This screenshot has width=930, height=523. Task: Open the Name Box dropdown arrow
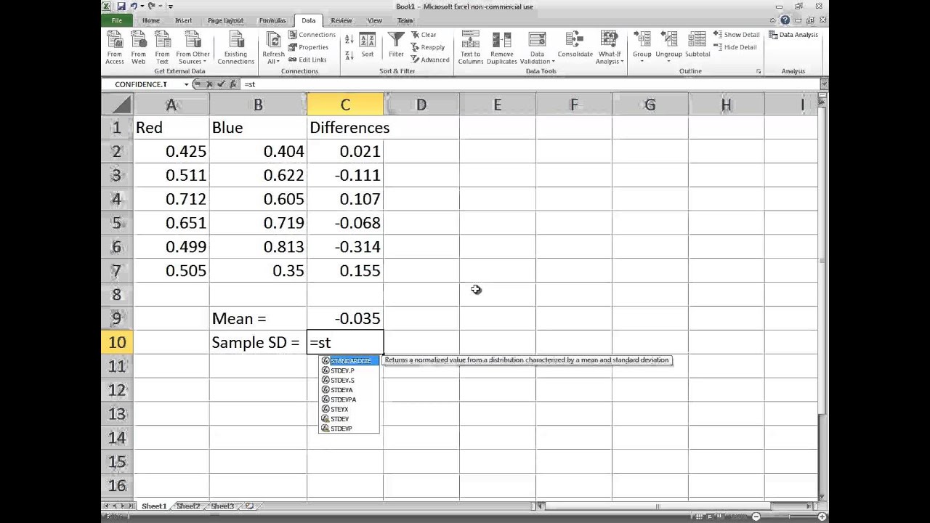pyautogui.click(x=186, y=84)
